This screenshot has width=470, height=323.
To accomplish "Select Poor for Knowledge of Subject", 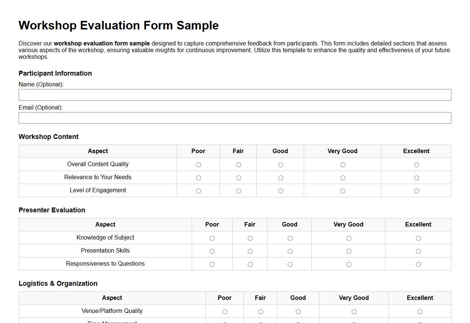I will 212,238.
